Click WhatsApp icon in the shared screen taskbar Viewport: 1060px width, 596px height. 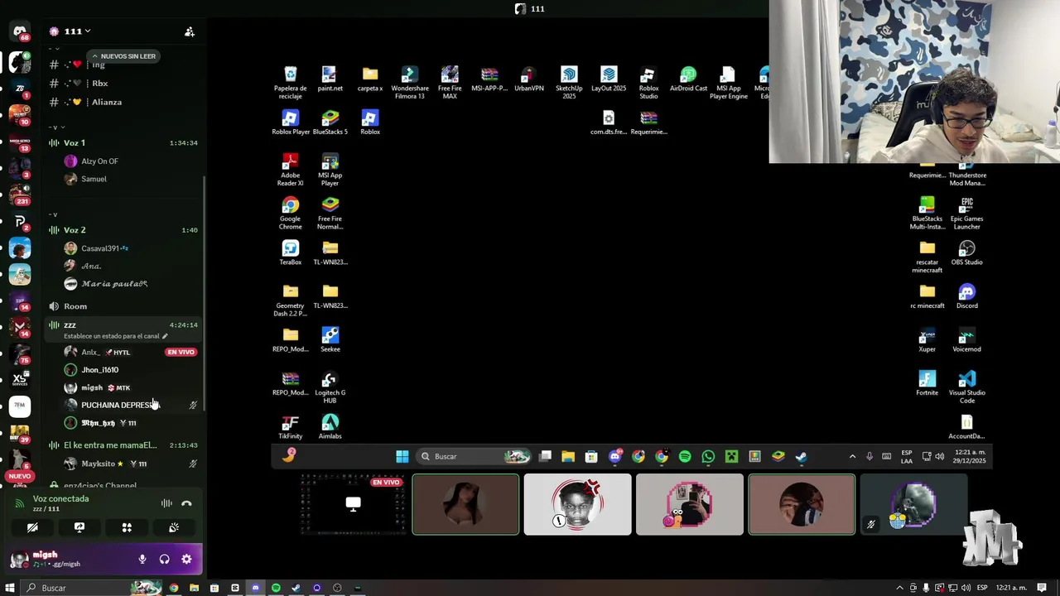[708, 456]
